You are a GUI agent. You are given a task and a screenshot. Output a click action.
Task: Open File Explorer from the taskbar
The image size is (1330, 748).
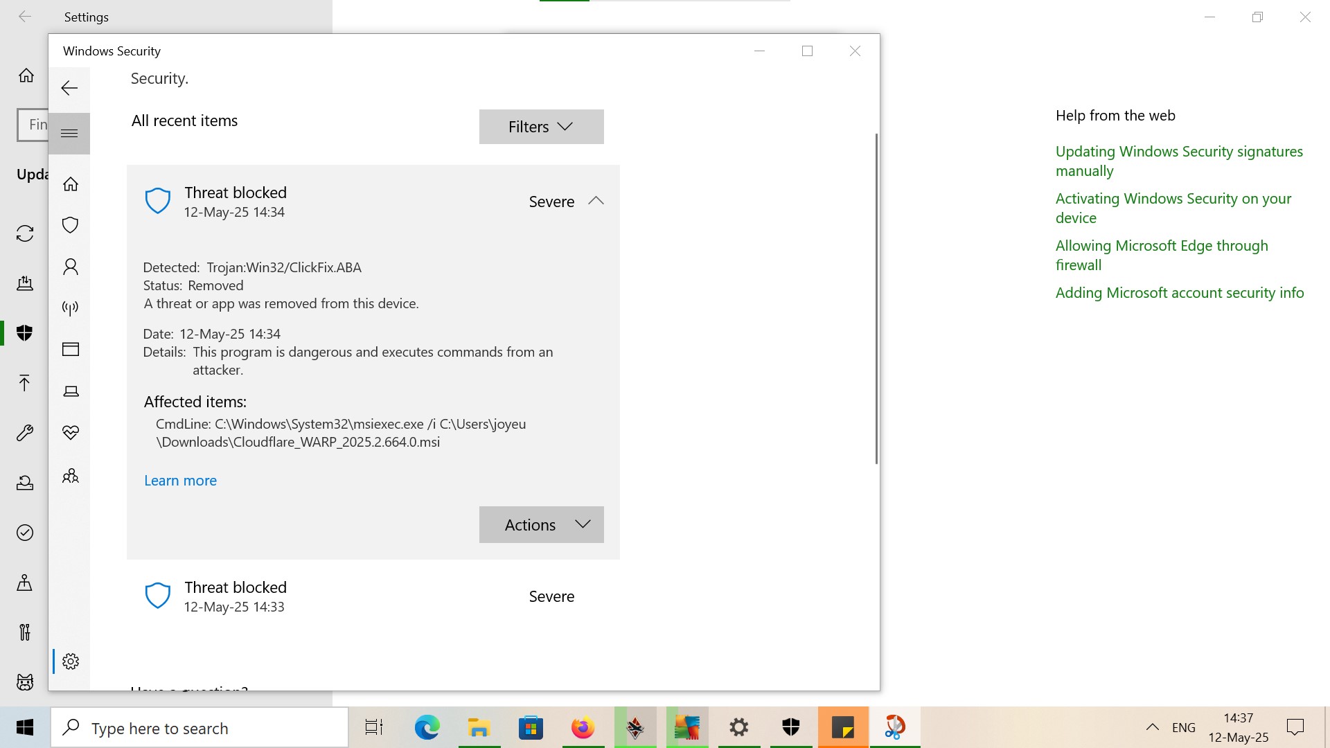click(x=479, y=728)
